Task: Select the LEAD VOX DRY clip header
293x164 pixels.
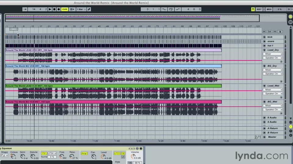Action: pyautogui.click(x=113, y=50)
